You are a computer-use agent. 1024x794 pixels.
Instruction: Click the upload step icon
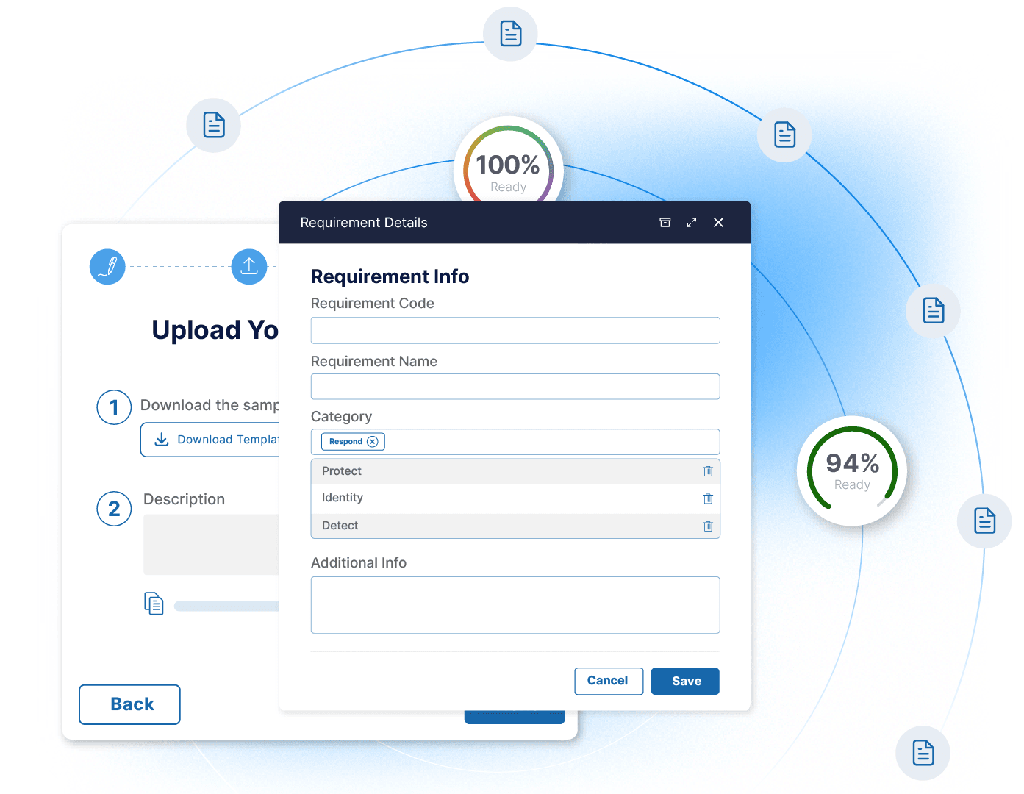coord(249,266)
